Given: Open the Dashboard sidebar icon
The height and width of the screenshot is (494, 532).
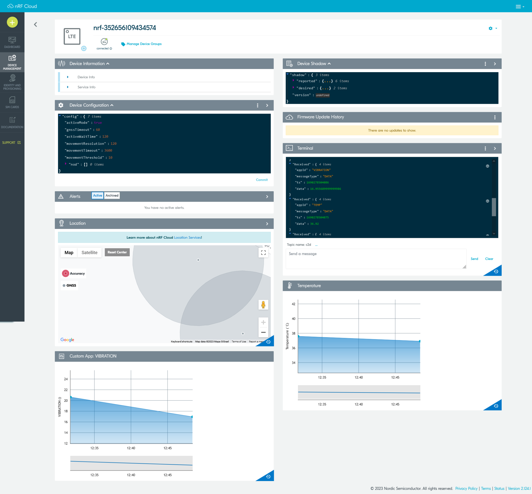Looking at the screenshot, I should click(x=12, y=42).
